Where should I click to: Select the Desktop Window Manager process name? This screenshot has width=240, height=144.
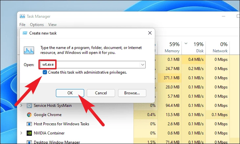(x=57, y=142)
